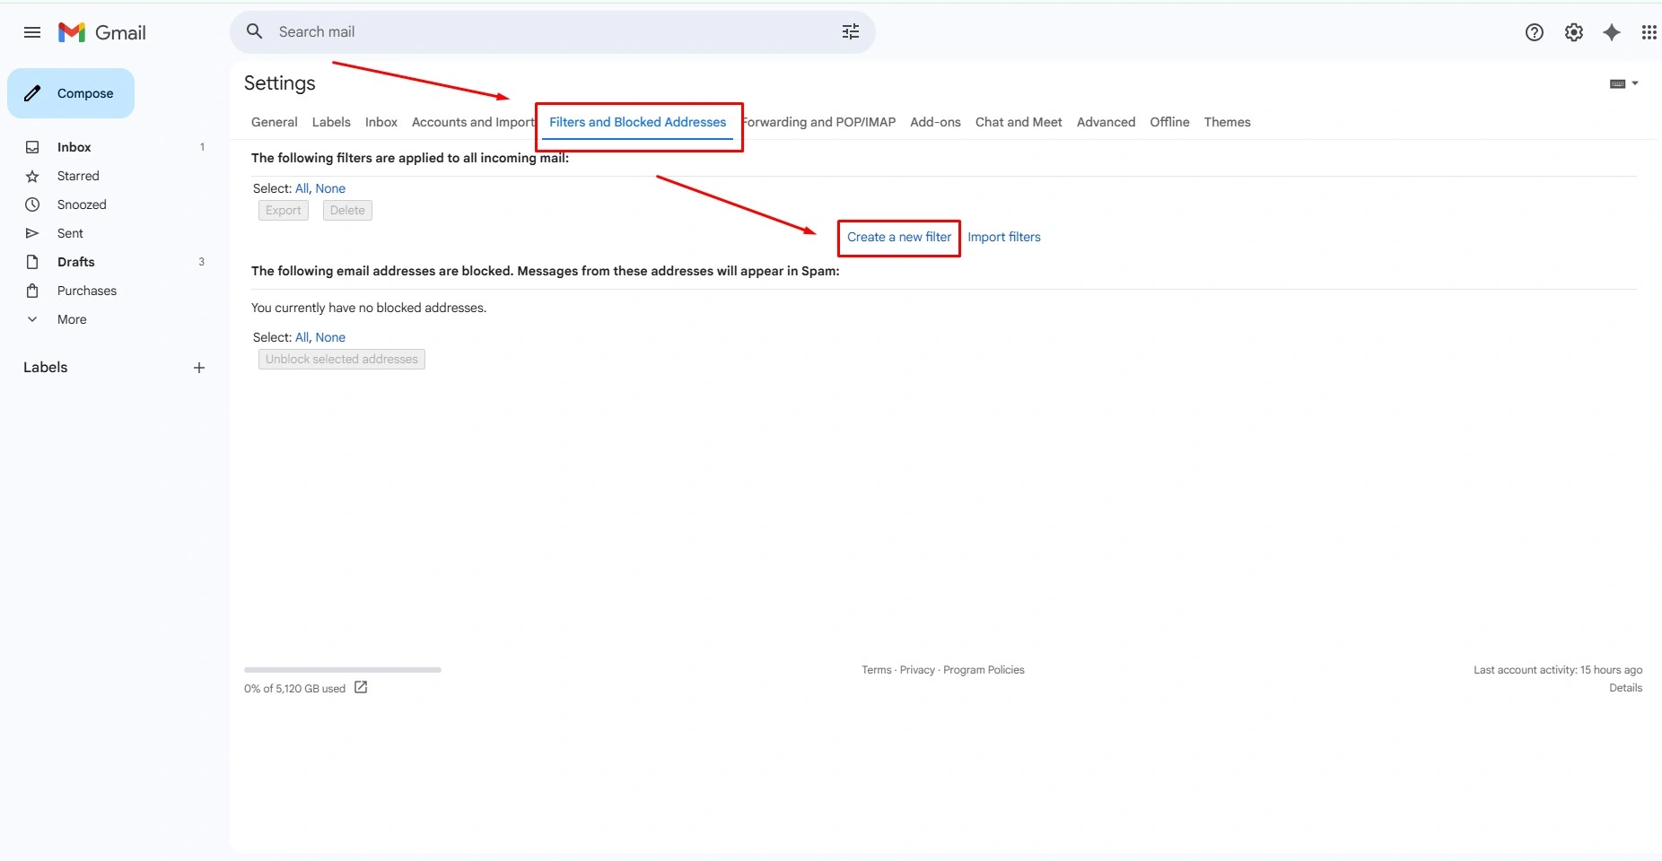Click Unblock selected addresses button

coord(342,359)
